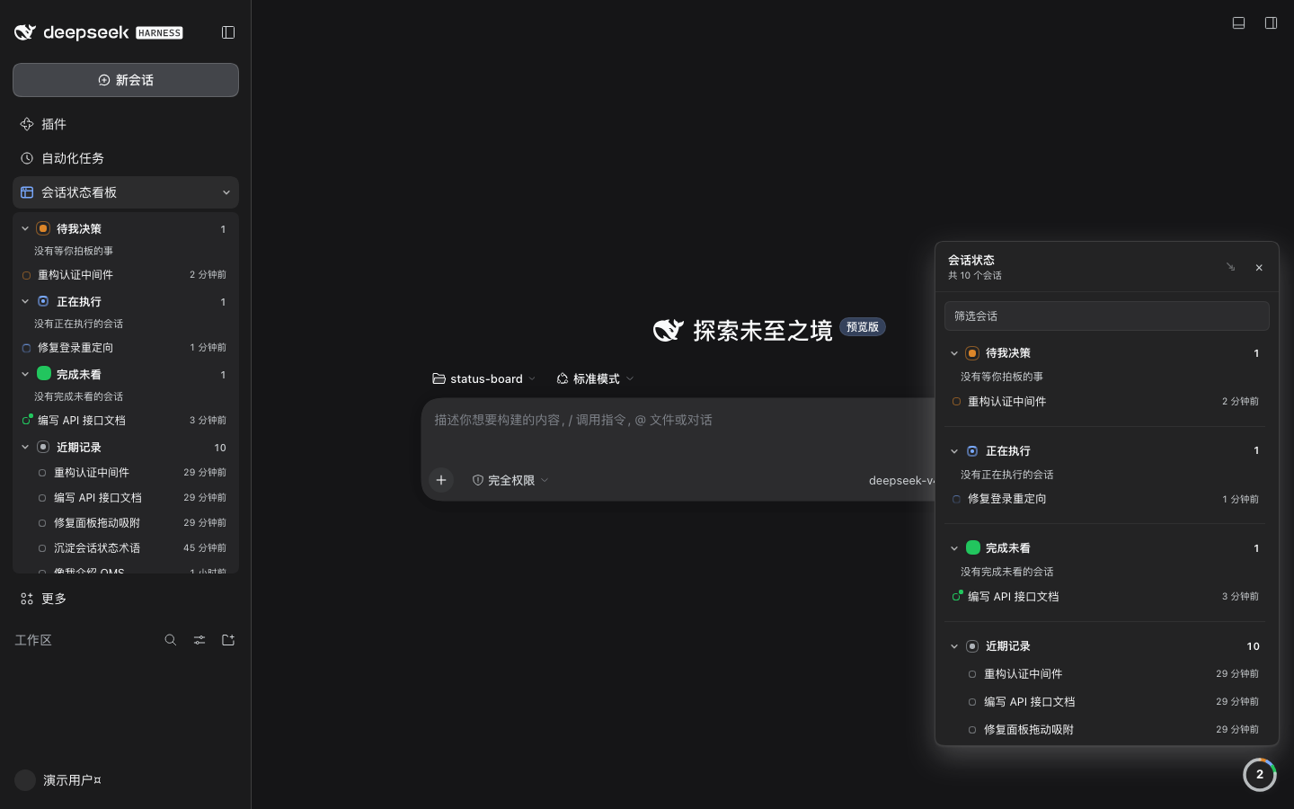Click the deepseek logo in sidebar header

point(99,32)
